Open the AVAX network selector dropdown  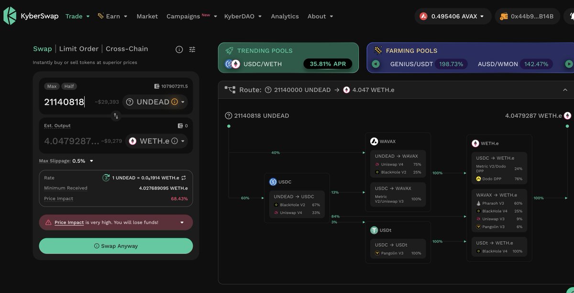point(453,16)
